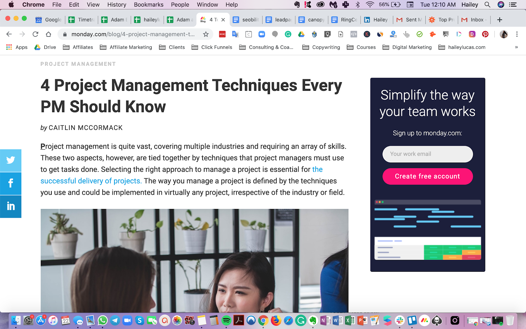Share the article on Twitter
This screenshot has height=329, width=526.
point(11,160)
